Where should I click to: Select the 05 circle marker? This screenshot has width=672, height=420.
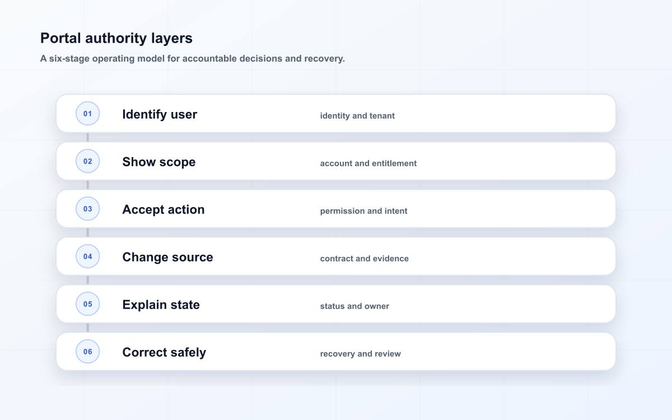87,304
